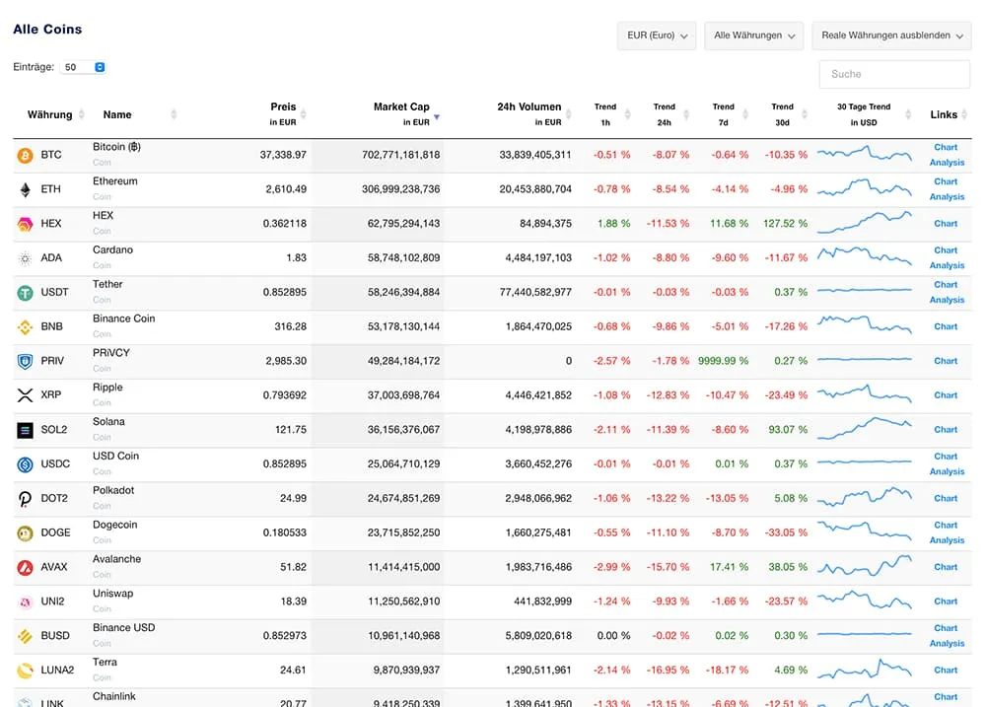Click Tether 24h volume 77,440,582,977
The image size is (986, 707).
tap(535, 292)
